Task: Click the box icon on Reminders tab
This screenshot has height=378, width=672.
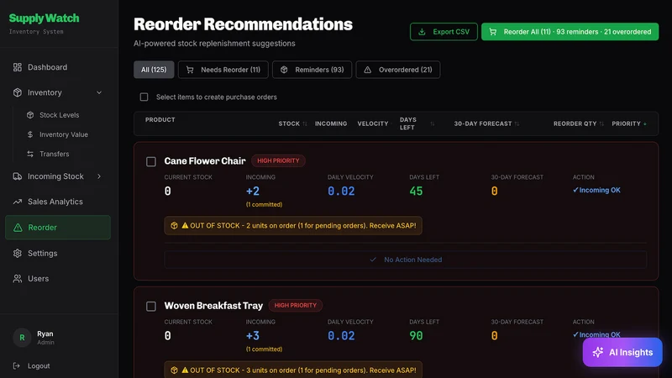Action: pos(284,70)
